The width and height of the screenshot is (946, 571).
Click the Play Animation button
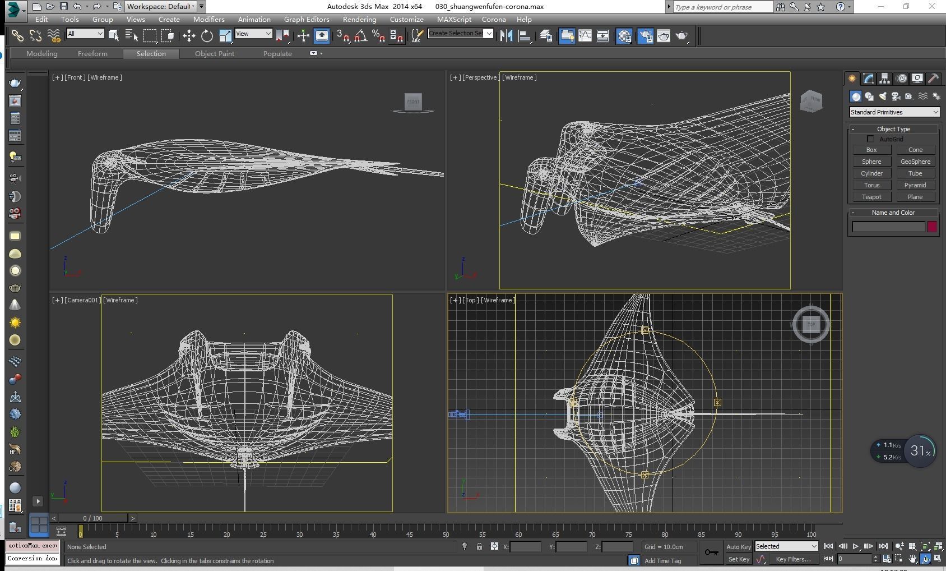tap(856, 546)
